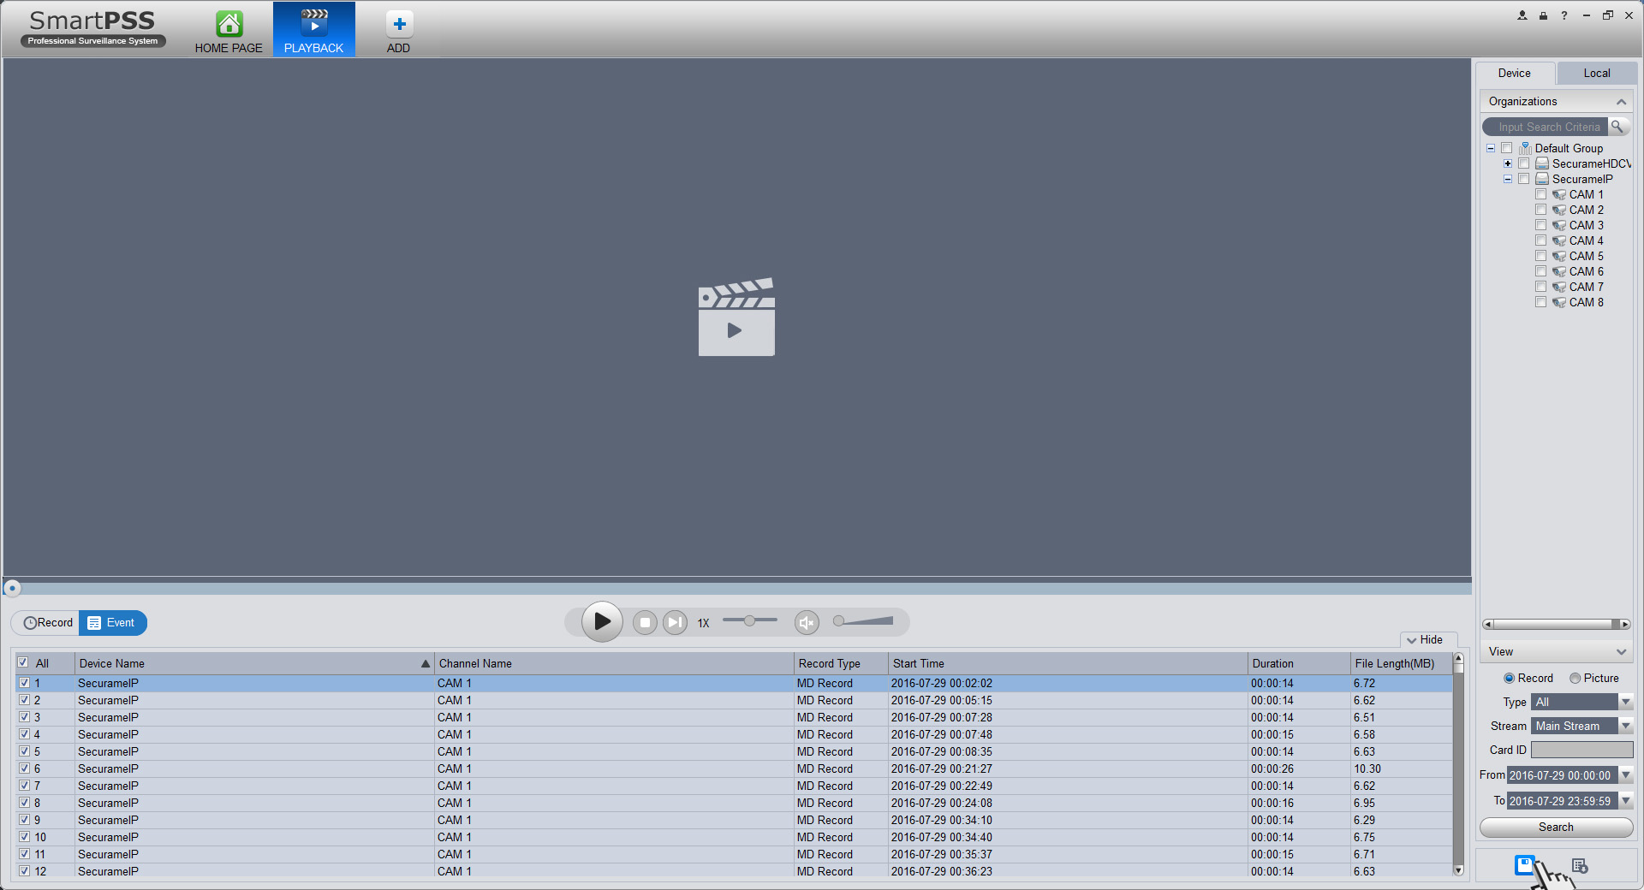
Task: Start playback with the Play button
Action: pos(602,621)
